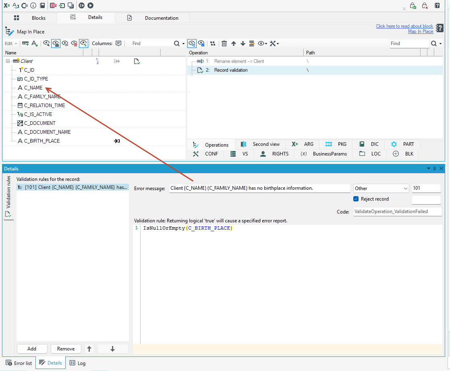Open the Error list tab

19,363
